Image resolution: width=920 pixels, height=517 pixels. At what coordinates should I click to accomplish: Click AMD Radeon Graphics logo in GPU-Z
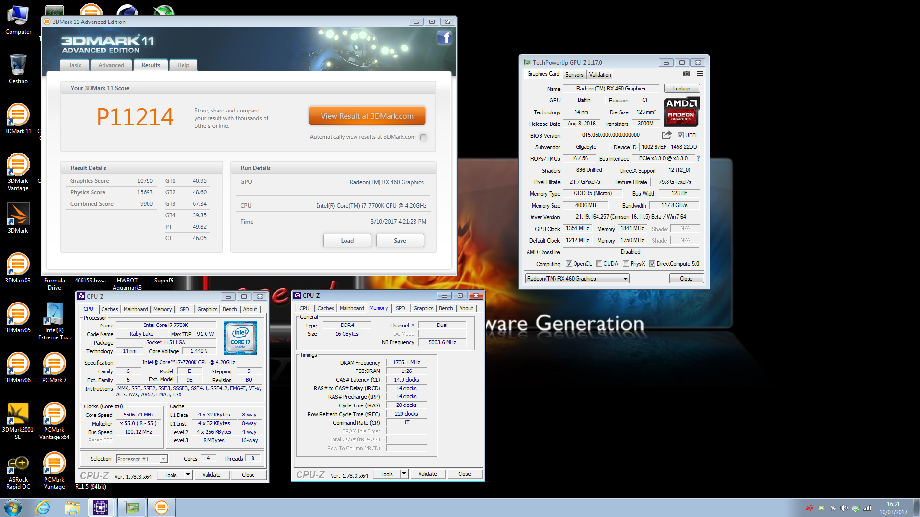(x=682, y=112)
